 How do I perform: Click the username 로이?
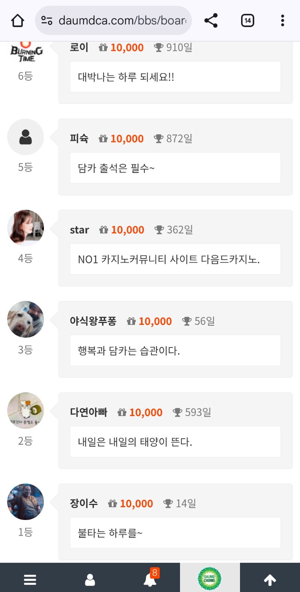tap(79, 48)
